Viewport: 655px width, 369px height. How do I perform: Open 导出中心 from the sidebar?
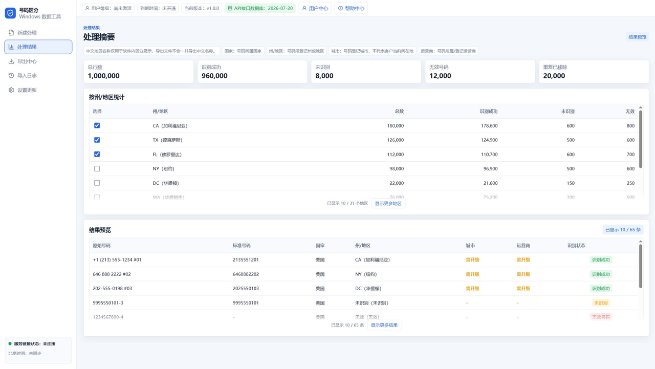coord(38,61)
